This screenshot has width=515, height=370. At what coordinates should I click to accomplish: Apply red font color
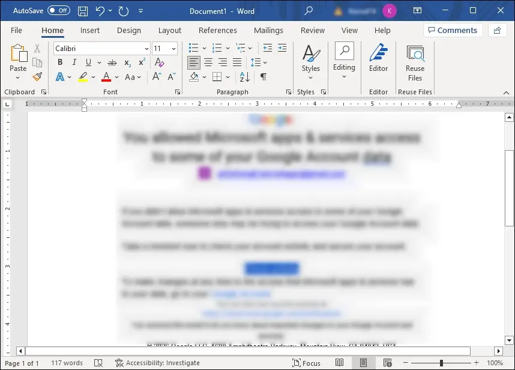[106, 77]
